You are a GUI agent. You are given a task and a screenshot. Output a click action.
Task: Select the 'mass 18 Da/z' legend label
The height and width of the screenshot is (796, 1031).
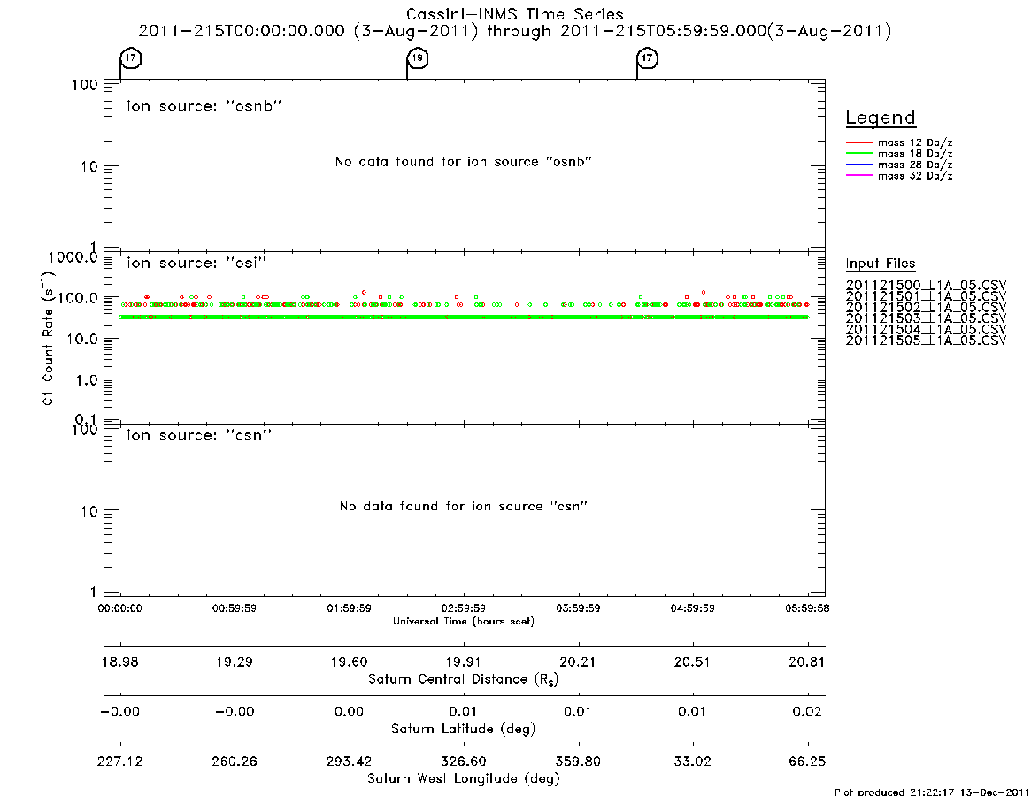(915, 154)
